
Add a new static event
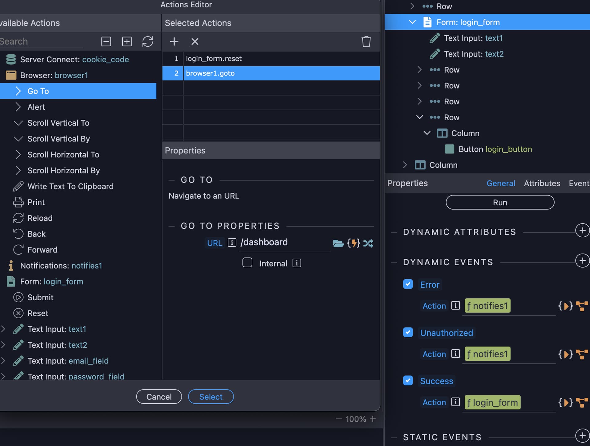(x=582, y=436)
